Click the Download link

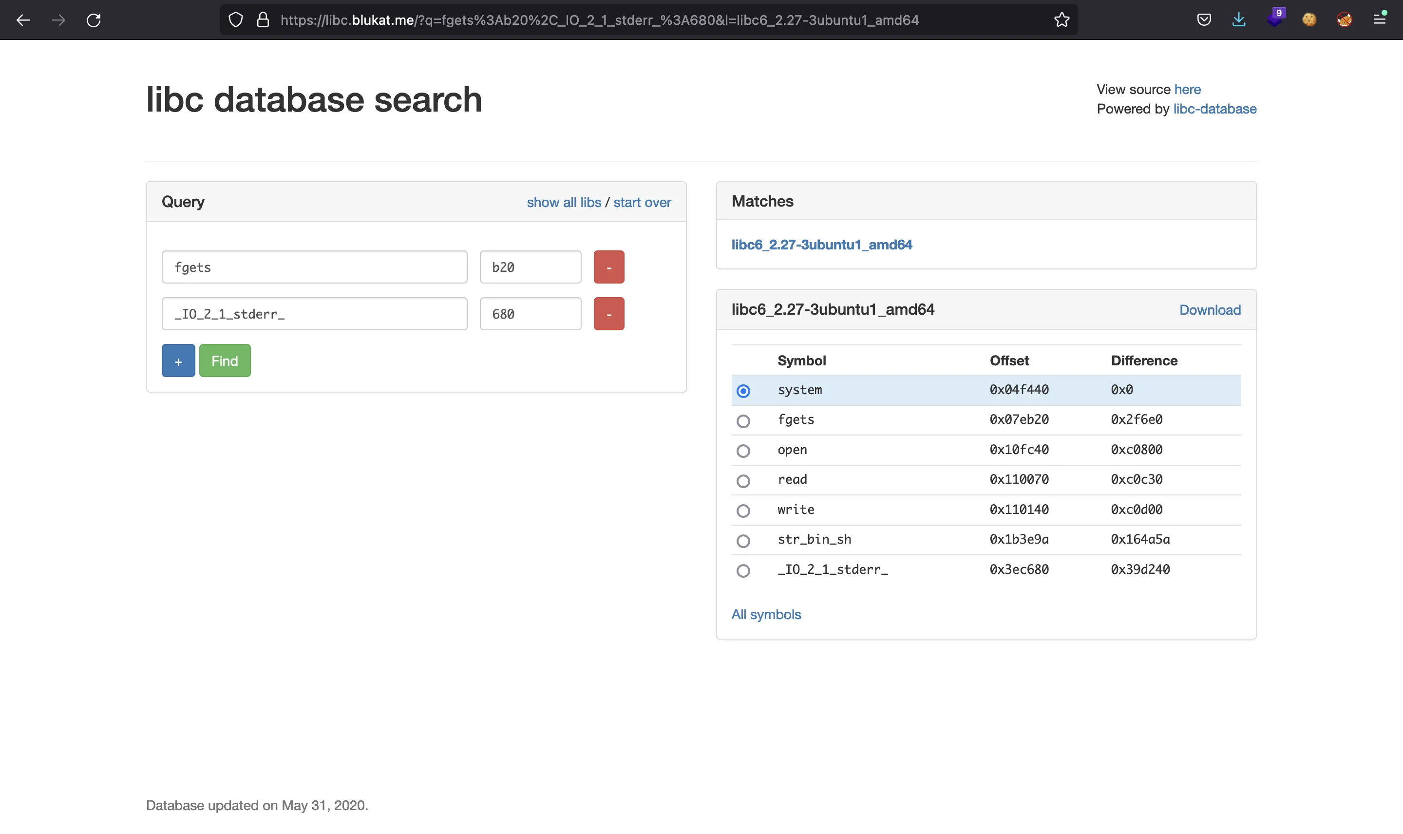click(1210, 310)
